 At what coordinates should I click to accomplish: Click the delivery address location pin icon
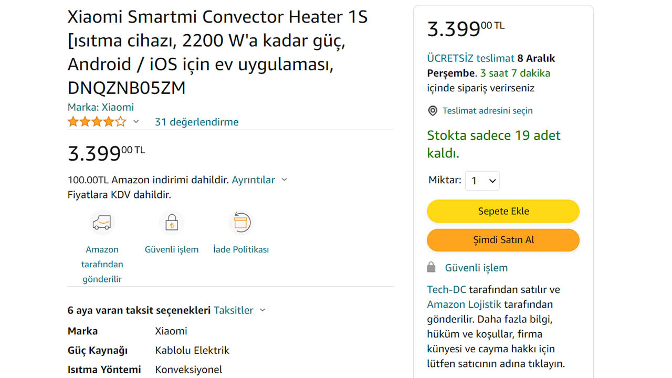point(433,111)
